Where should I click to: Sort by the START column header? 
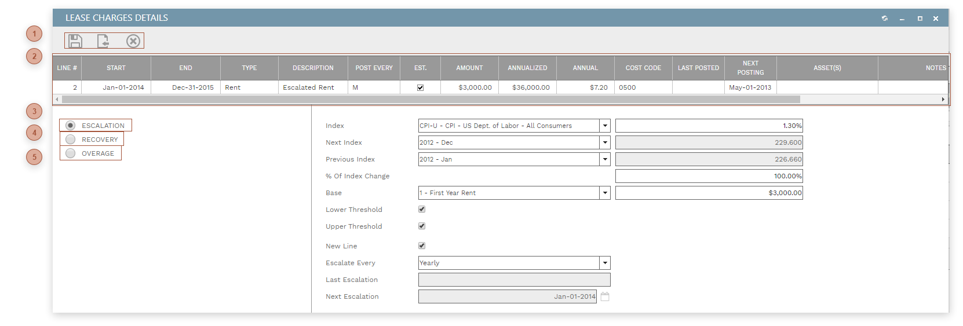(x=116, y=68)
